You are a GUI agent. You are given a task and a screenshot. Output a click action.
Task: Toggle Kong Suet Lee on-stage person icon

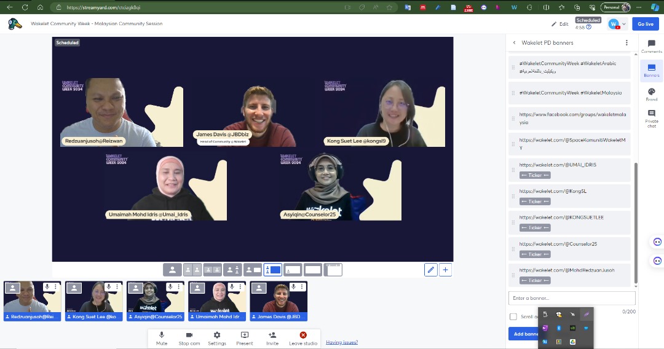74,288
